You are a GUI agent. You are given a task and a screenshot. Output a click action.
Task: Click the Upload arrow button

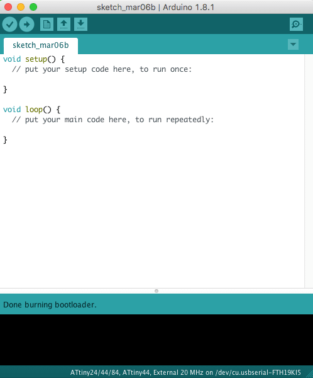point(26,25)
